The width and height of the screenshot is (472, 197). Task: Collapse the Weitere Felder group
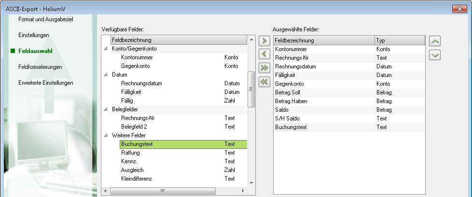pos(106,135)
